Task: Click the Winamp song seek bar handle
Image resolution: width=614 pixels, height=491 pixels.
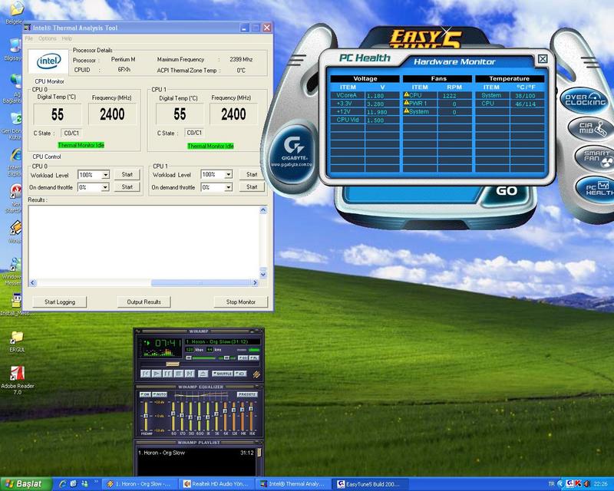Action: 172,364
